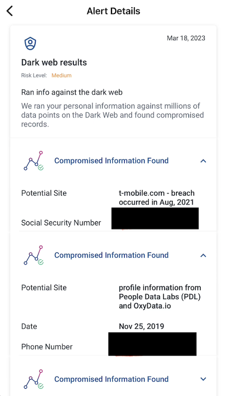Tap the first Compromised Information Found heading
Screen dimensions: 226x396
click(x=112, y=161)
